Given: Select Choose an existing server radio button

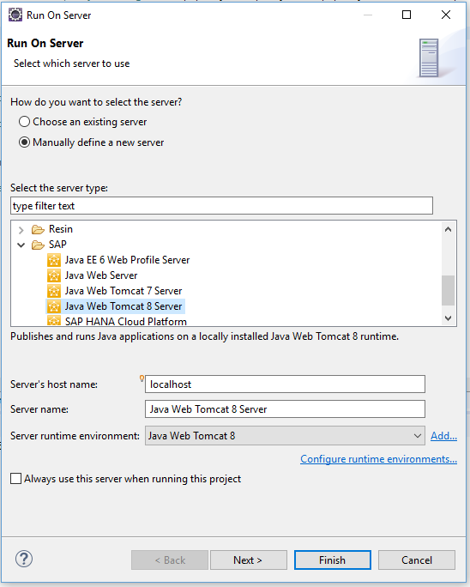Looking at the screenshot, I should coord(24,122).
